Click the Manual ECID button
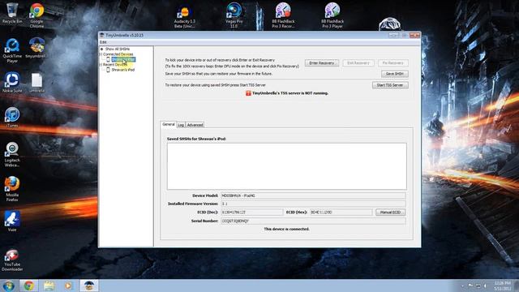The width and height of the screenshot is (519, 292). pos(390,213)
